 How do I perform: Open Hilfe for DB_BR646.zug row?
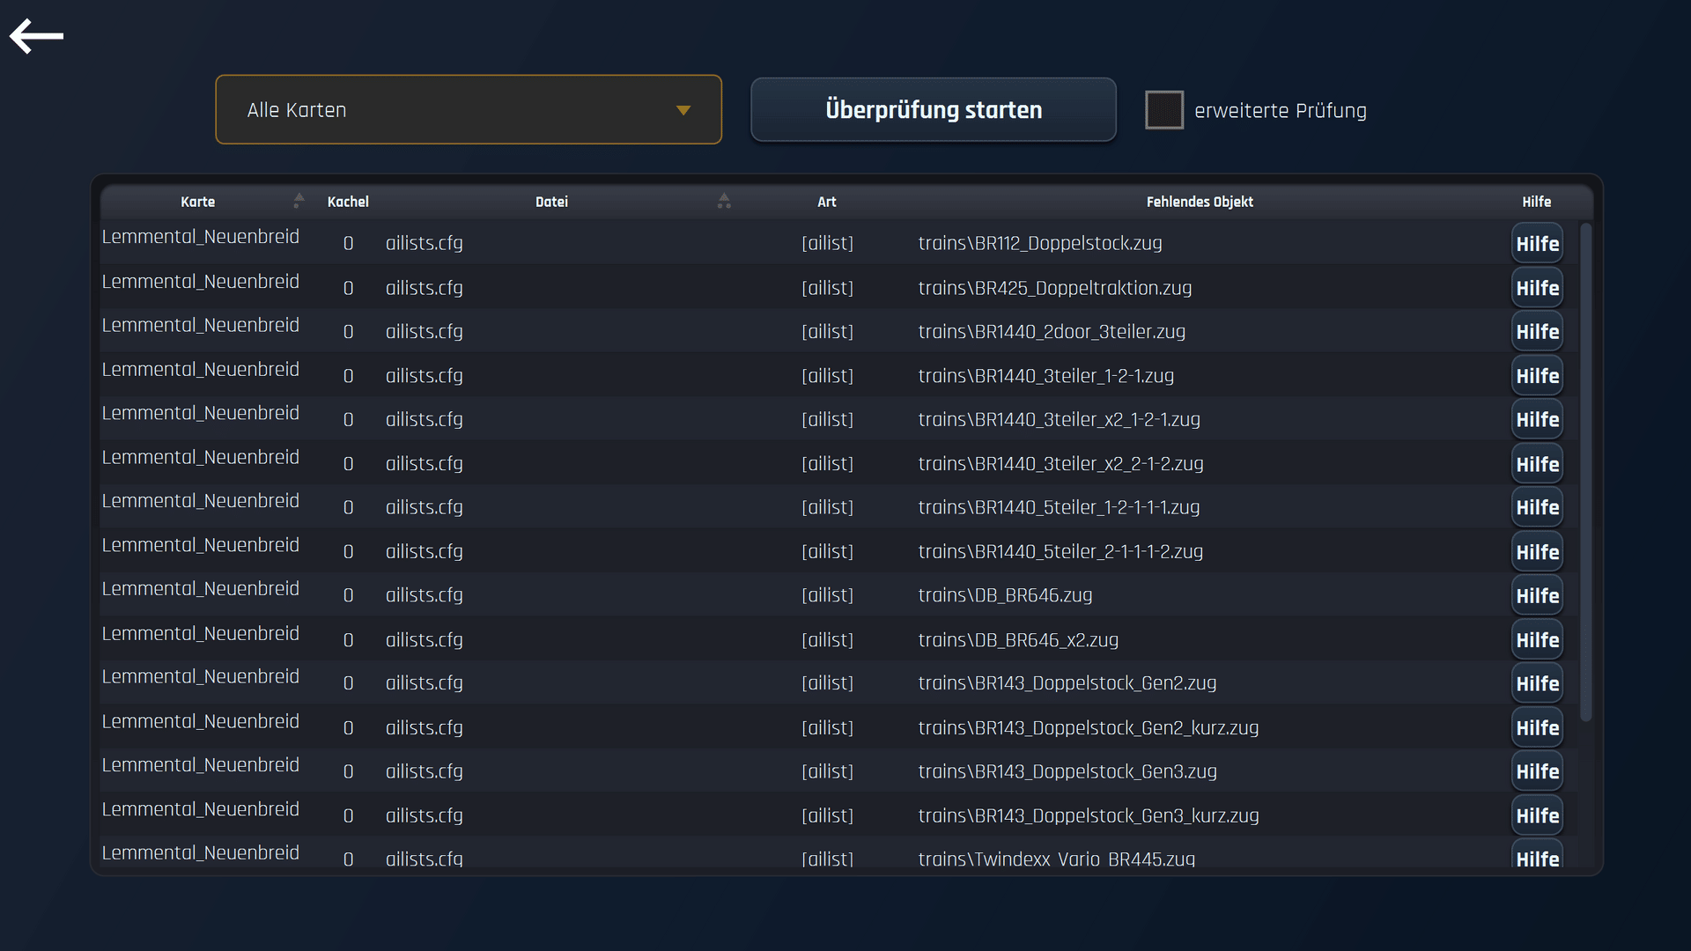click(1537, 596)
